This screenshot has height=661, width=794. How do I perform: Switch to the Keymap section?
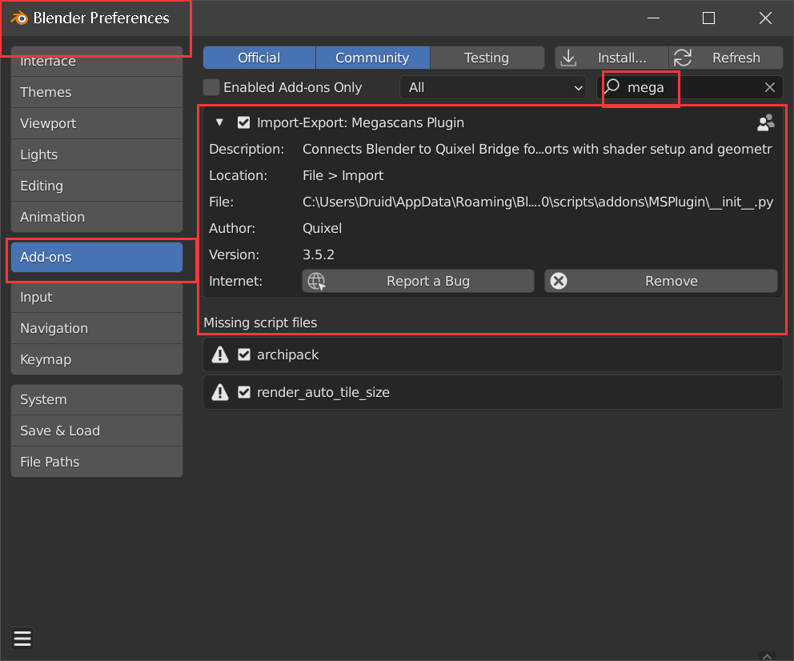(x=97, y=359)
